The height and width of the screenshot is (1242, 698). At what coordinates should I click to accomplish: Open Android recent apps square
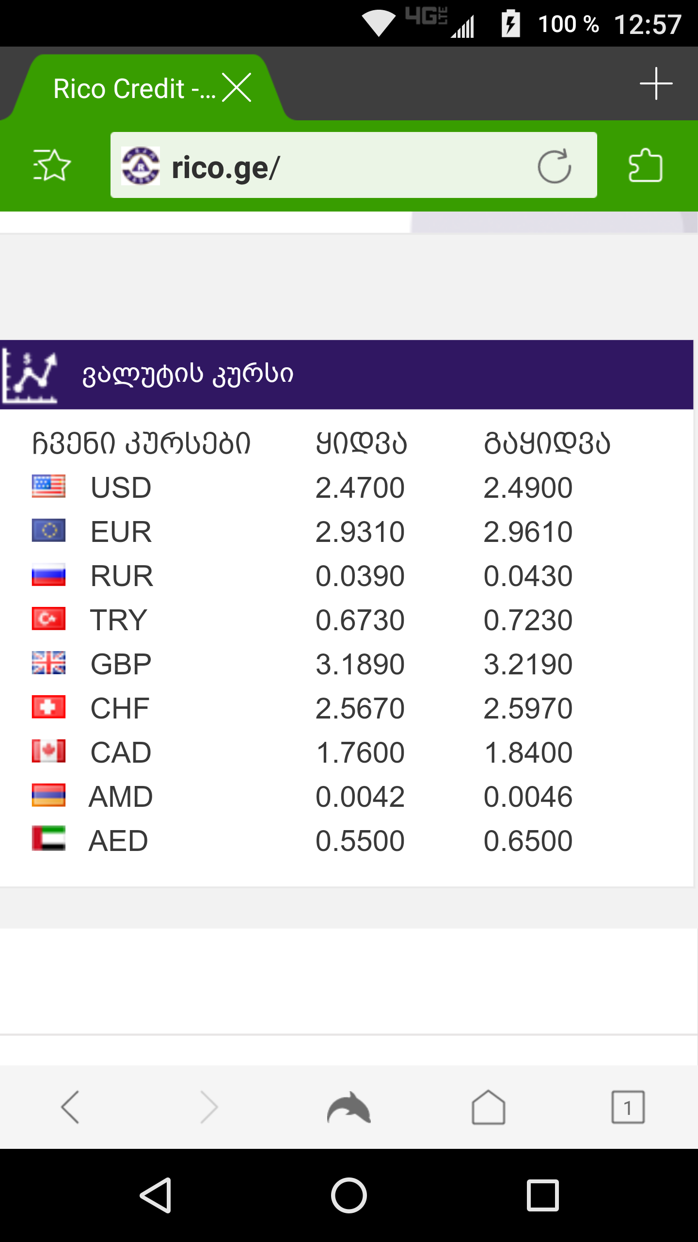(x=542, y=1195)
